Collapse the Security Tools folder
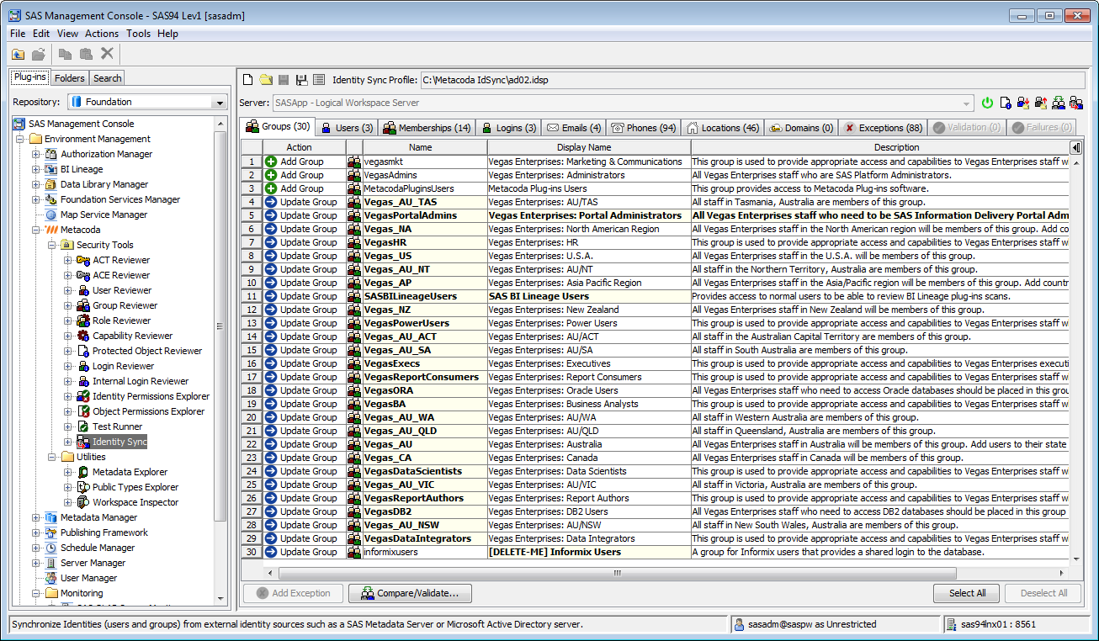Image resolution: width=1099 pixels, height=641 pixels. pyautogui.click(x=52, y=245)
